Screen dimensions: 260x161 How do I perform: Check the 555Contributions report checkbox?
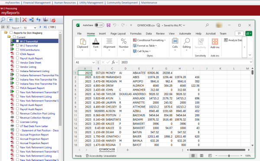point(17,49)
